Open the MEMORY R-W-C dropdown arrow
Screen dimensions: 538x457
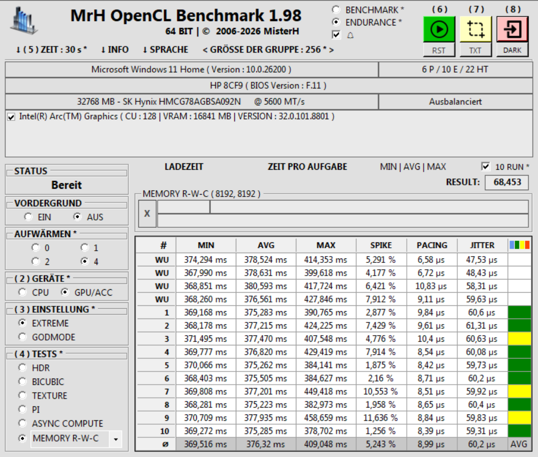pyautogui.click(x=116, y=439)
